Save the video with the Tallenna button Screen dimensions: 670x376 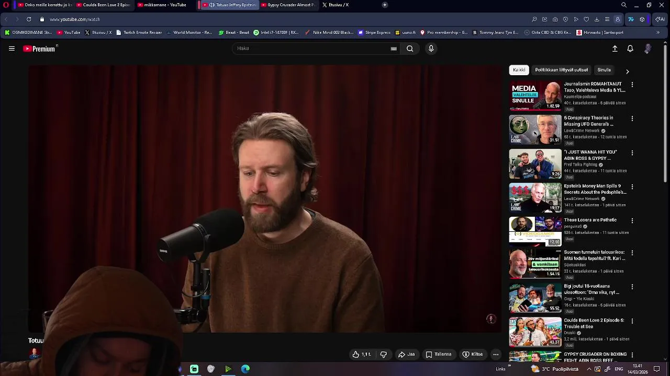click(x=439, y=354)
